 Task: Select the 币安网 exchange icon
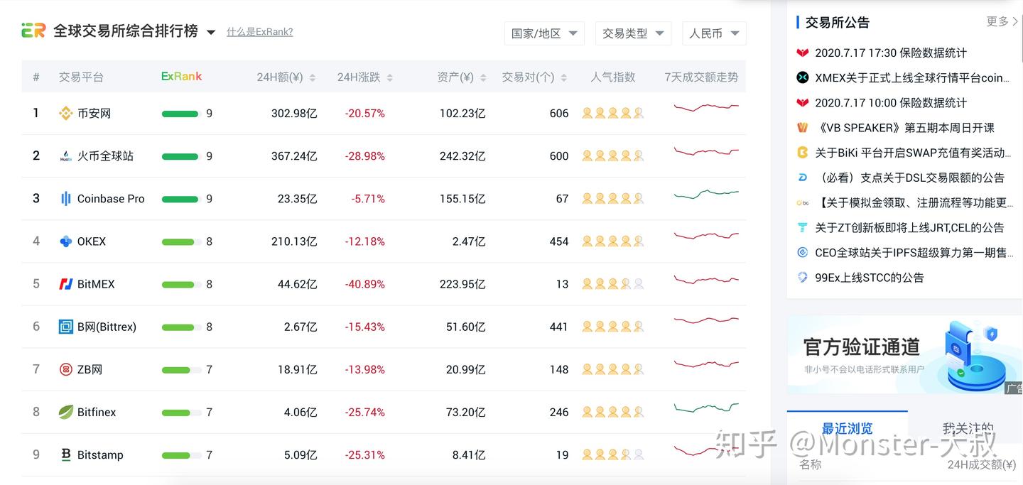point(66,112)
